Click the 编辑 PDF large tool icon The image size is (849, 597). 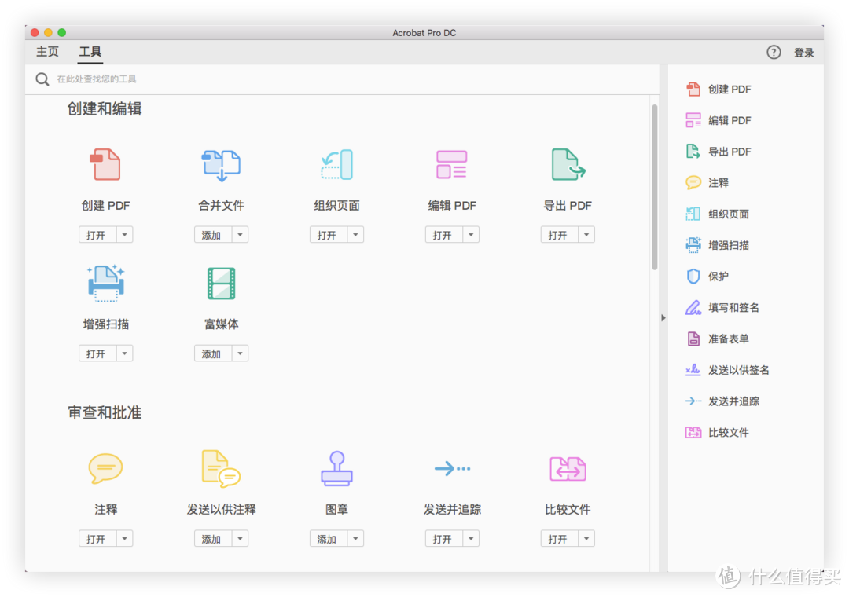pyautogui.click(x=451, y=164)
